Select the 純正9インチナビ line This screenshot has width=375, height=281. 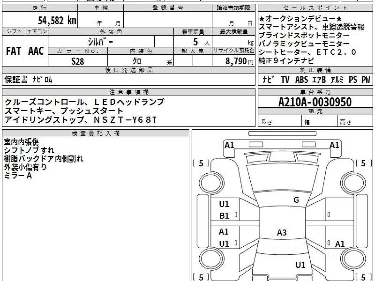286,61
